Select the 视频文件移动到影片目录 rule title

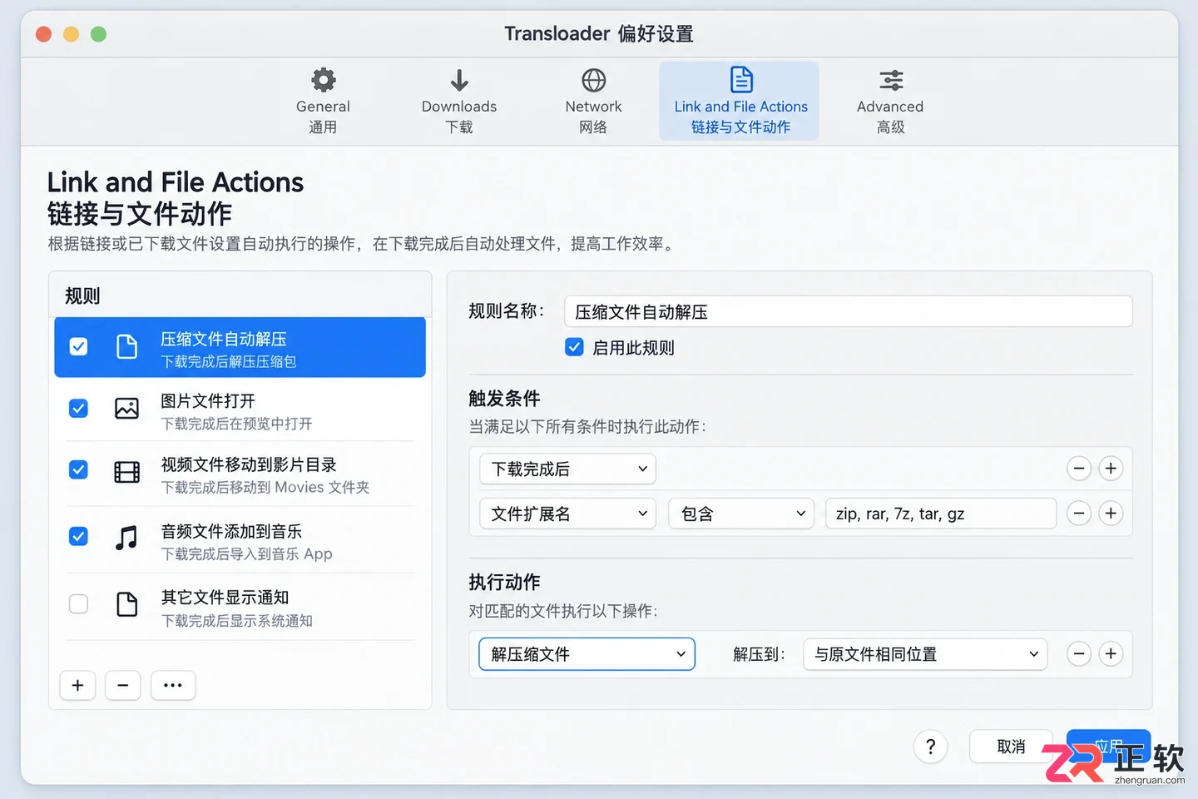click(249, 464)
